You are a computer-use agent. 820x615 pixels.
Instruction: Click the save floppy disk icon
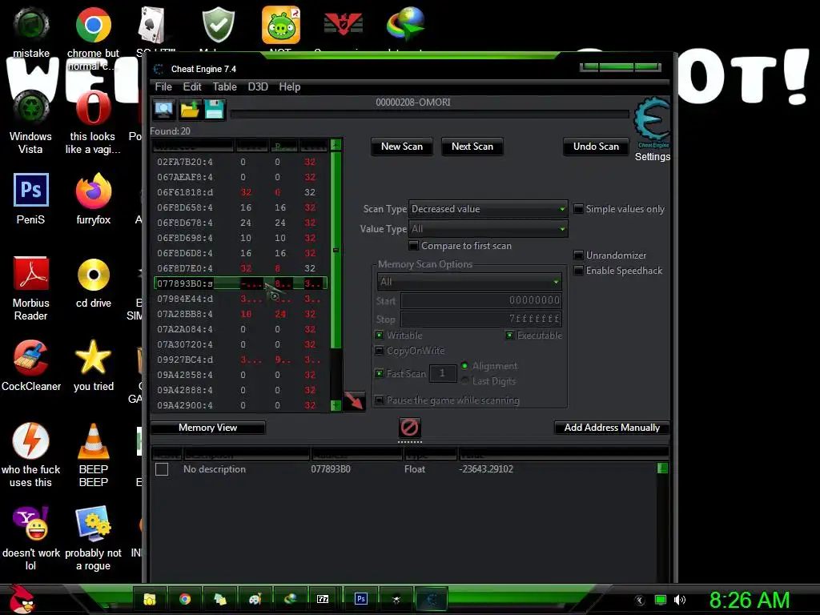pyautogui.click(x=215, y=109)
